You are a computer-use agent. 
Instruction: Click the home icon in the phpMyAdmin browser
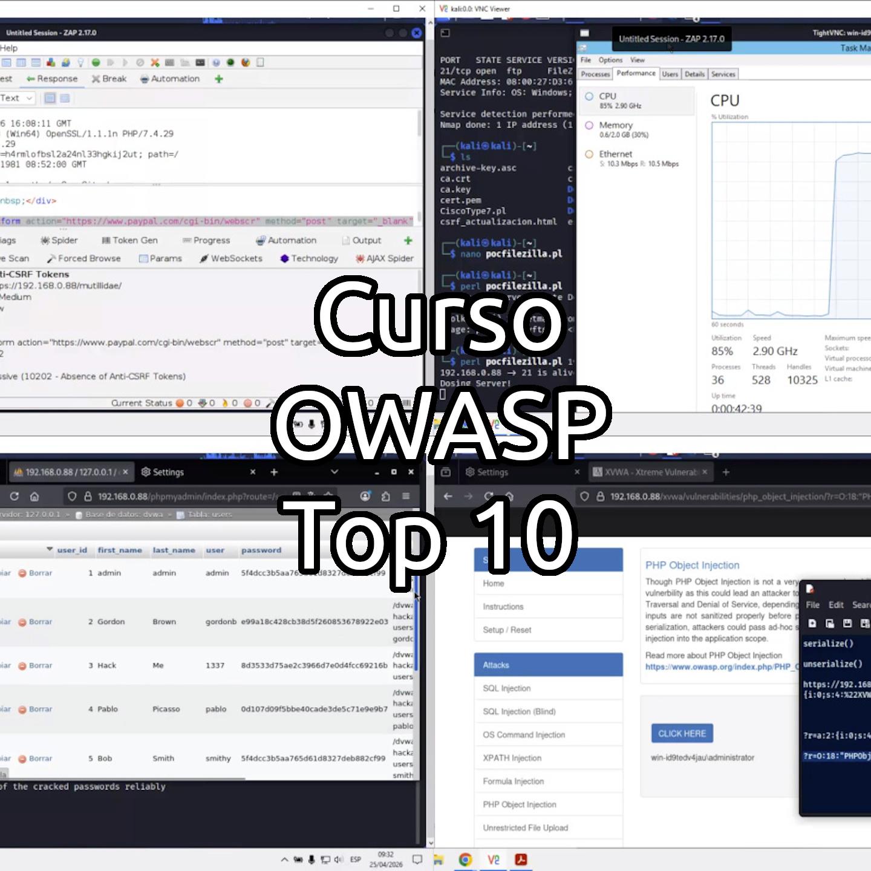[x=34, y=497]
